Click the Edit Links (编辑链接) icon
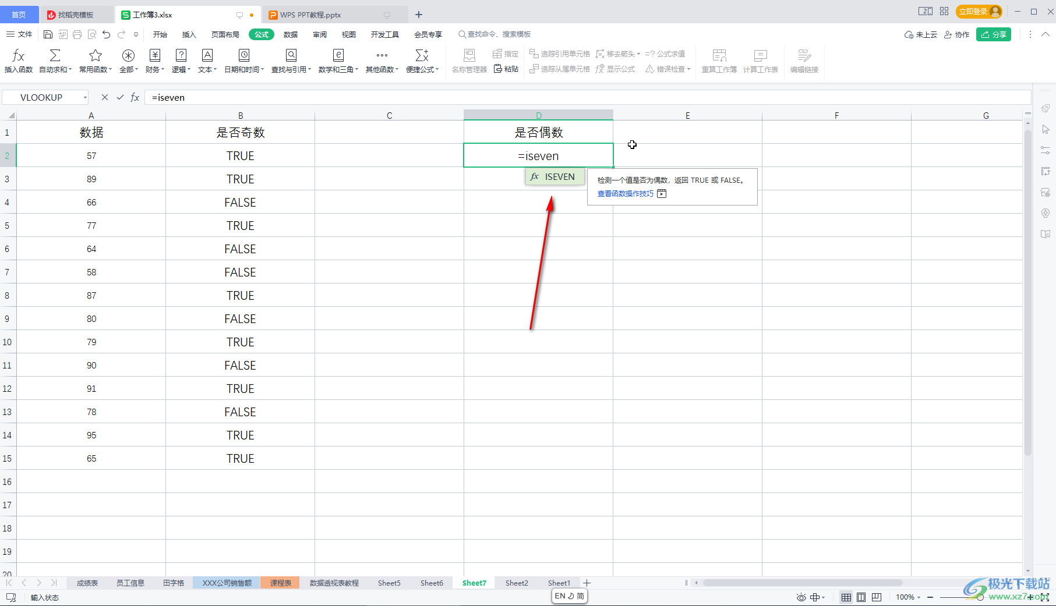Viewport: 1056px width, 606px height. pos(804,61)
